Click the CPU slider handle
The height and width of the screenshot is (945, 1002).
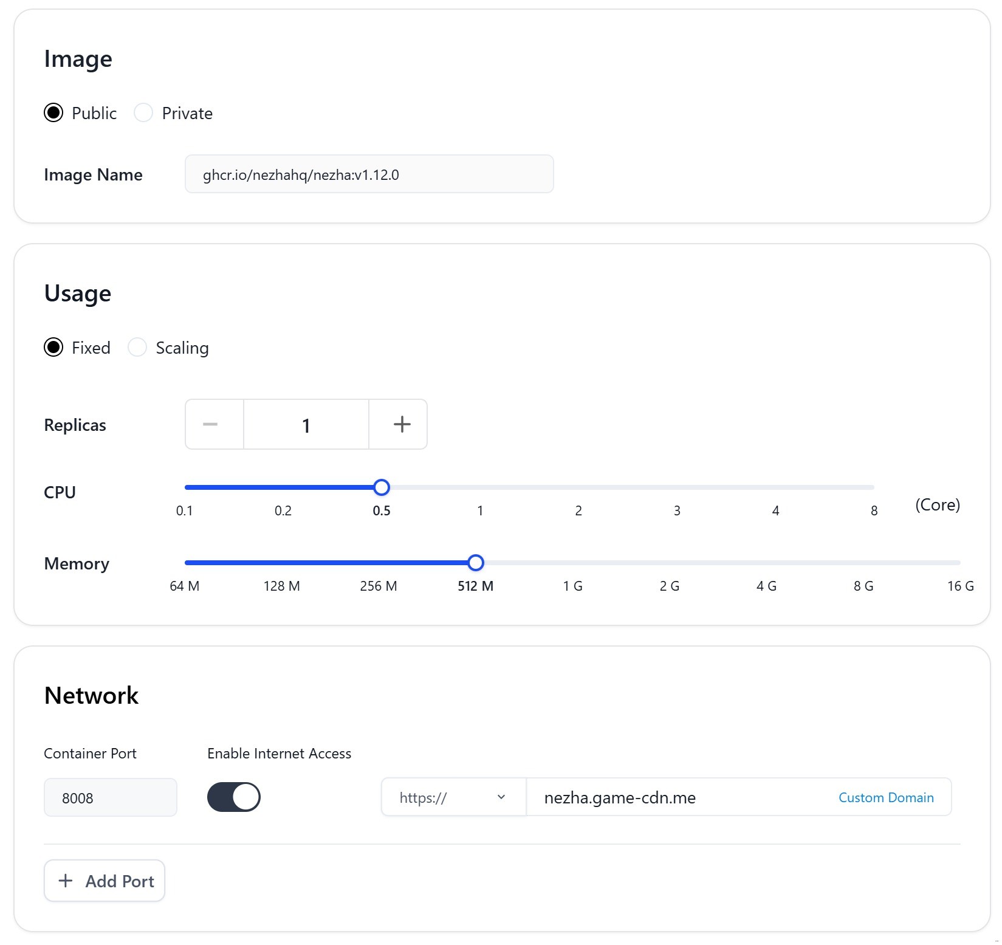pos(382,487)
